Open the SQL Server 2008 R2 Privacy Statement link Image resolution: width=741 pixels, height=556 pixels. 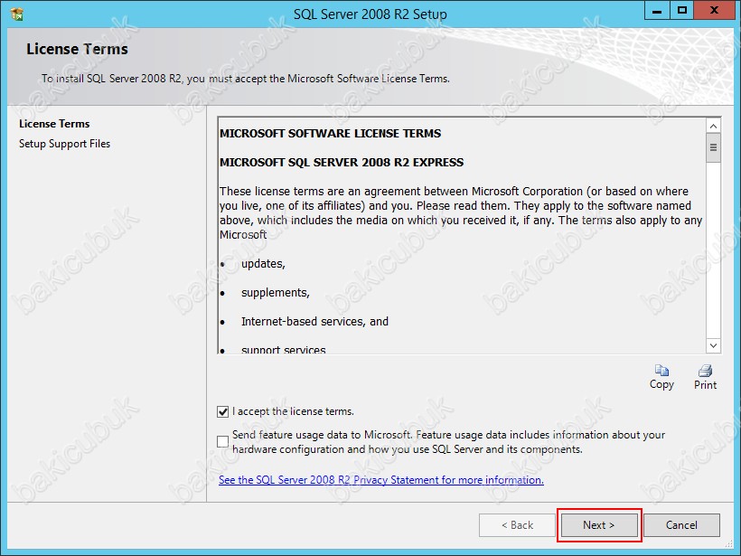coord(381,480)
